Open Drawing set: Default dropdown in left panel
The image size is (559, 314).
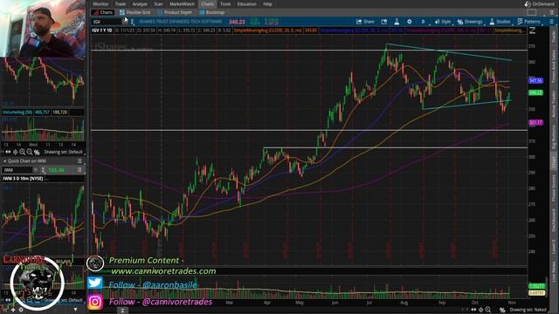tap(64, 152)
